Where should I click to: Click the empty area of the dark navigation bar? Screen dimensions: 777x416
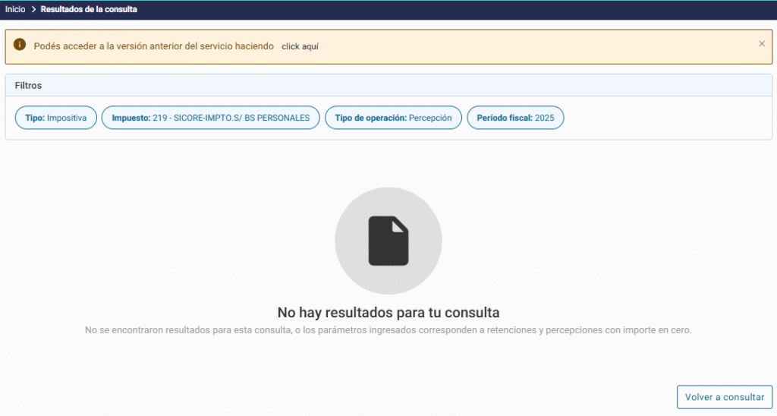pos(455,9)
